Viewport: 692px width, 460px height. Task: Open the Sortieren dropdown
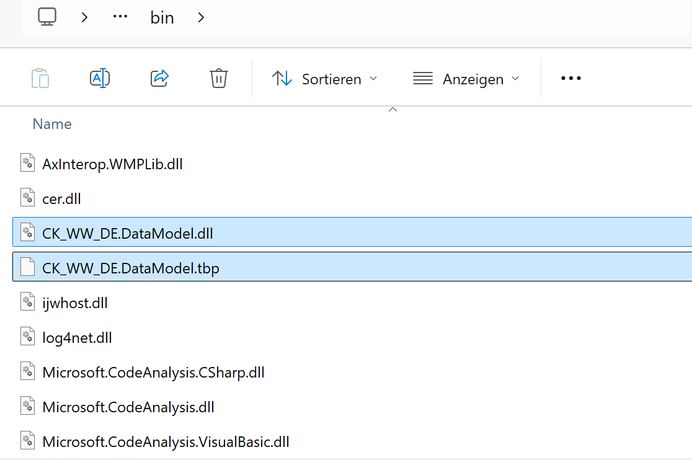pos(325,79)
